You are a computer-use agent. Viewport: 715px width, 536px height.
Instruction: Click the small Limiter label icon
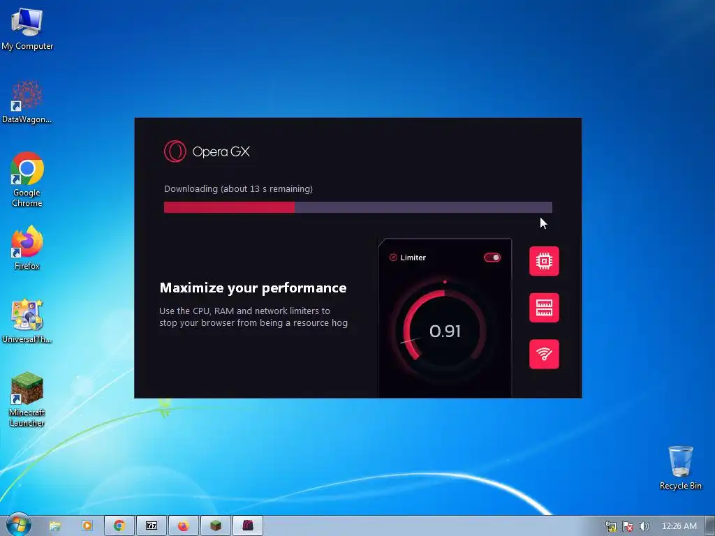tap(393, 258)
